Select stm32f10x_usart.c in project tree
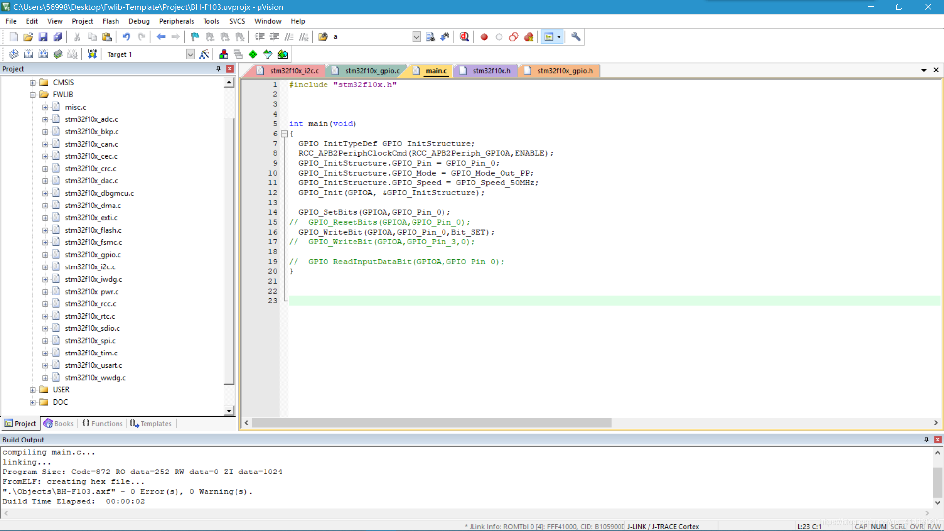 [93, 365]
